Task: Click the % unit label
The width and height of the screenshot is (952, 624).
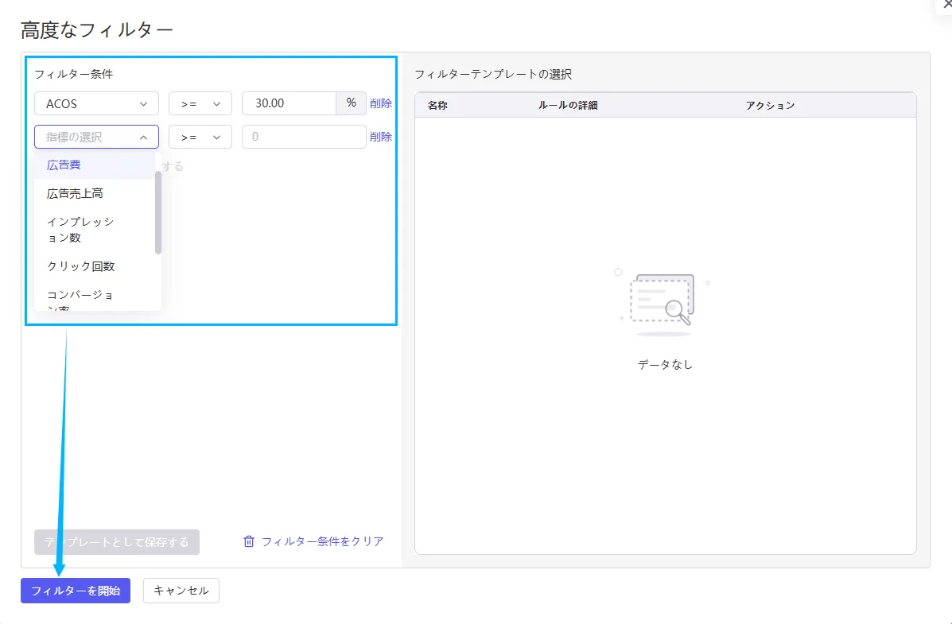Action: pos(352,103)
